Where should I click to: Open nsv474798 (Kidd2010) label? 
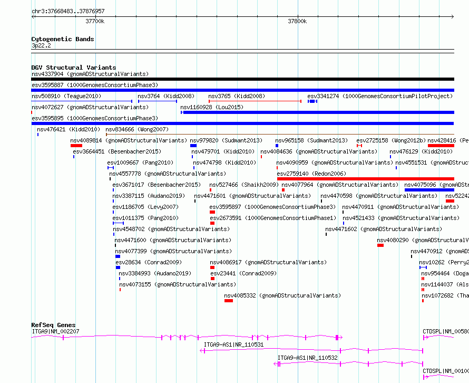[224, 162]
